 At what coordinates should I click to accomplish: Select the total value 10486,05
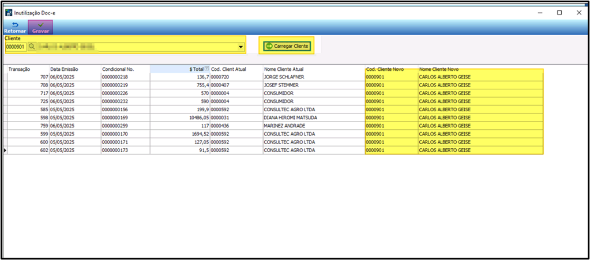(180, 118)
